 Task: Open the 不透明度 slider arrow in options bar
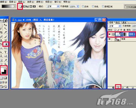pyautogui.click(x=78, y=6)
